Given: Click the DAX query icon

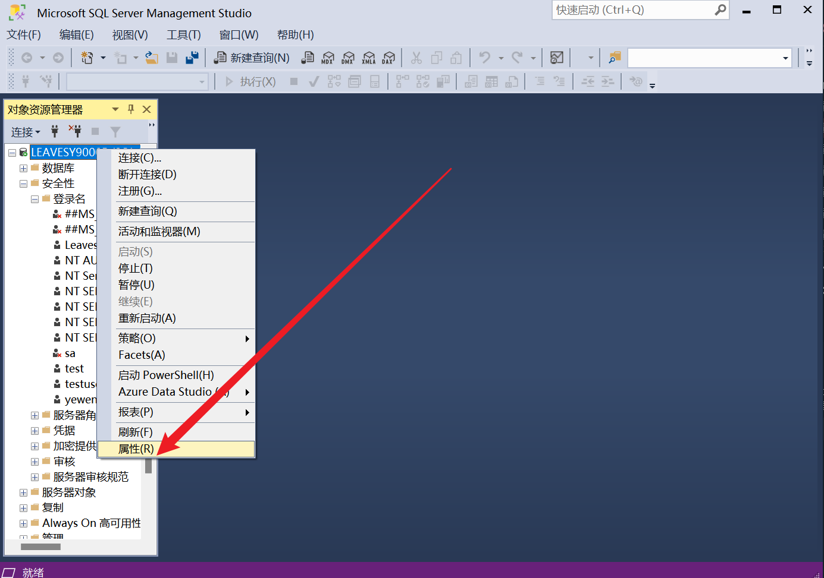Looking at the screenshot, I should pyautogui.click(x=388, y=58).
